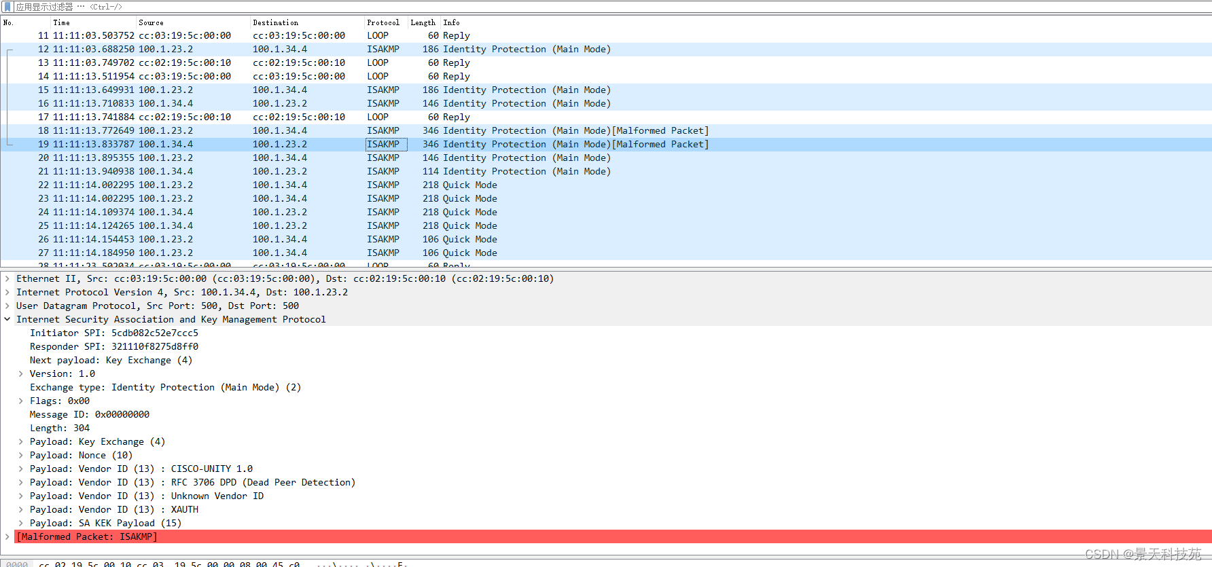Expand the User Datagram Protocol node
1212x567 pixels.
click(7, 306)
